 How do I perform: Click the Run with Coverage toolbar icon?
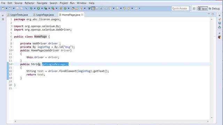coord(46,8)
